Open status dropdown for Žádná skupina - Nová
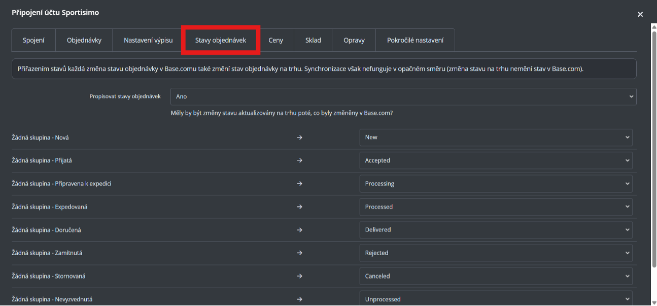This screenshot has height=306, width=657. [x=496, y=137]
